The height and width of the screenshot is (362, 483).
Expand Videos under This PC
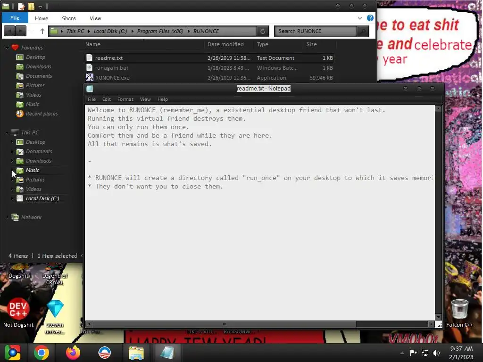[x=12, y=189]
